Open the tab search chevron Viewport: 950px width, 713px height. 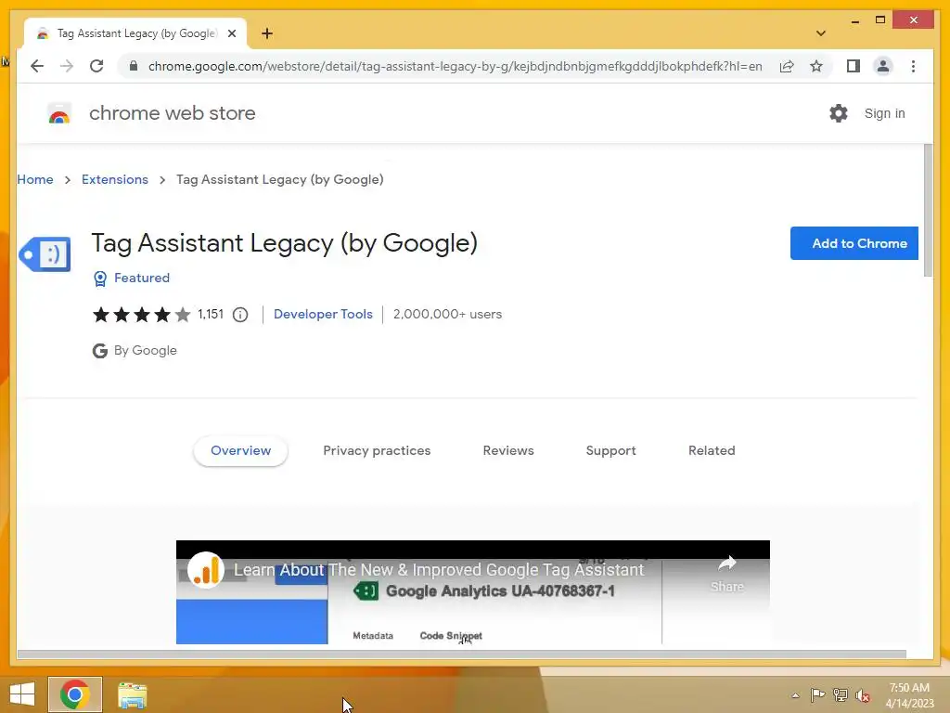coord(821,33)
